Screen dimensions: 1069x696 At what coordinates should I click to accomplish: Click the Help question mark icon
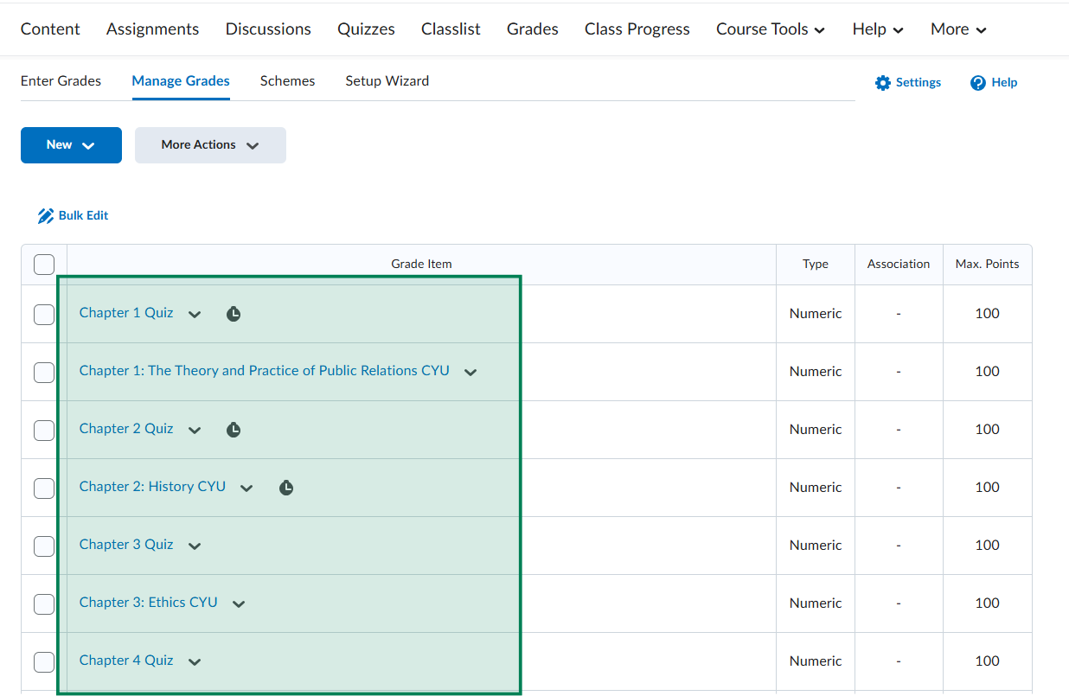pyautogui.click(x=978, y=83)
